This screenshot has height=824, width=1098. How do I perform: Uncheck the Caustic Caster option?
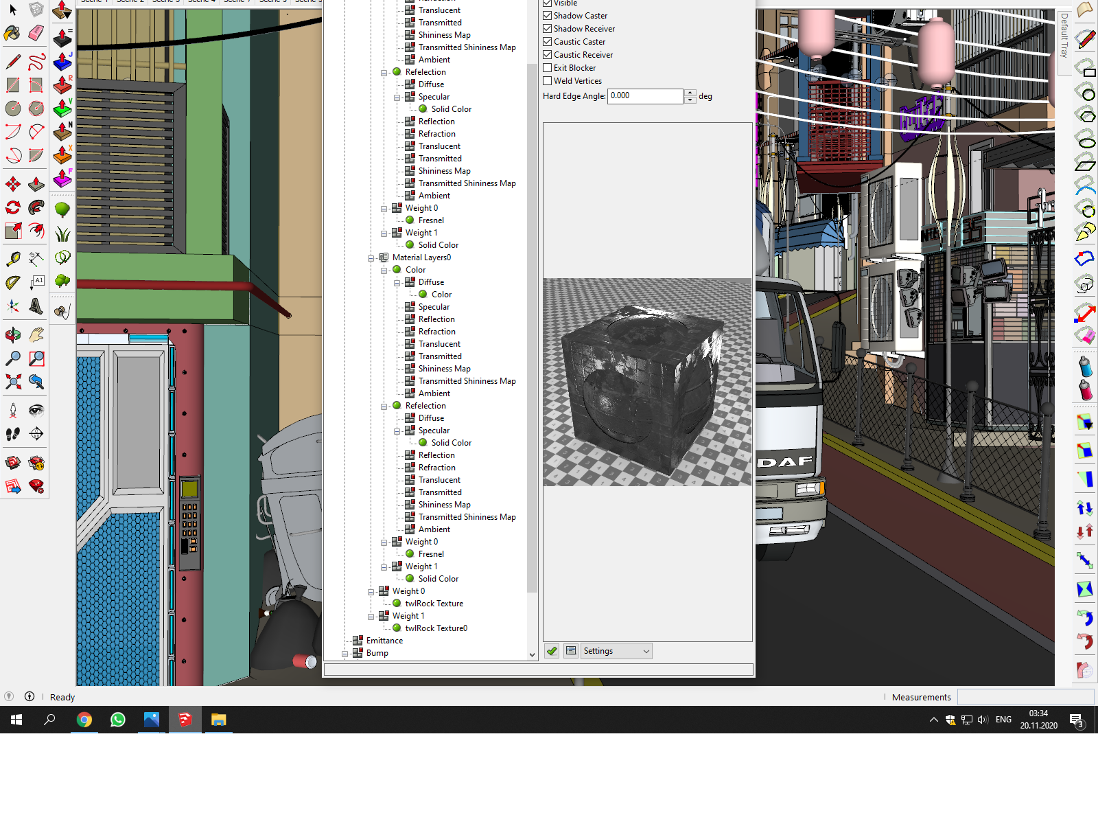point(547,42)
